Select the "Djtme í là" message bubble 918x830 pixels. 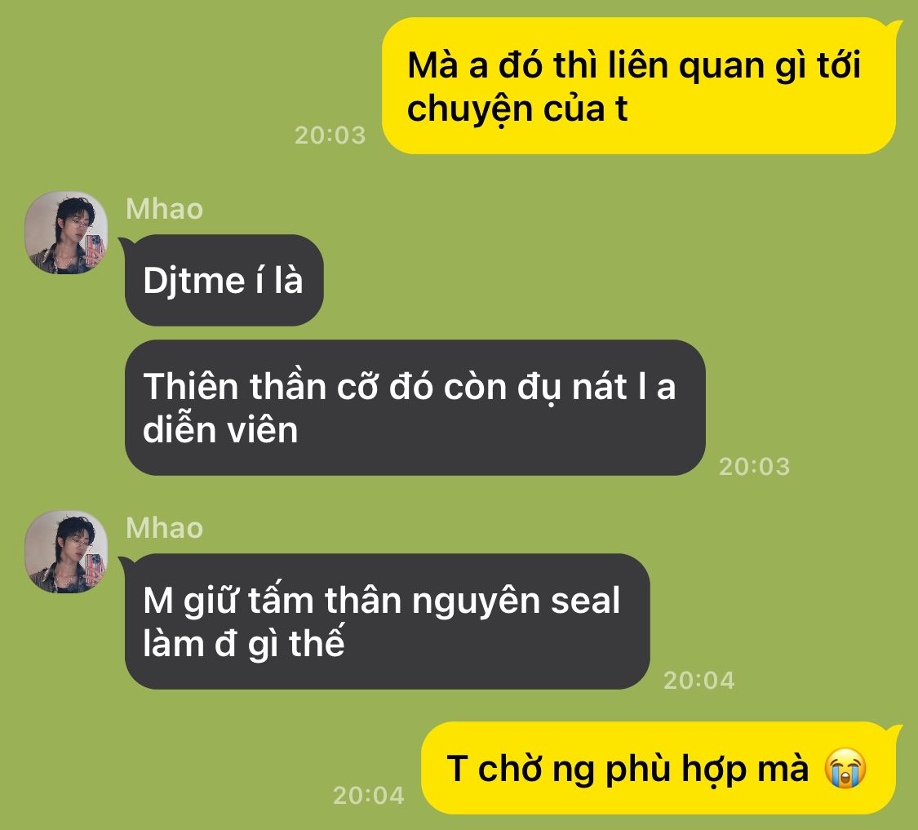point(224,281)
